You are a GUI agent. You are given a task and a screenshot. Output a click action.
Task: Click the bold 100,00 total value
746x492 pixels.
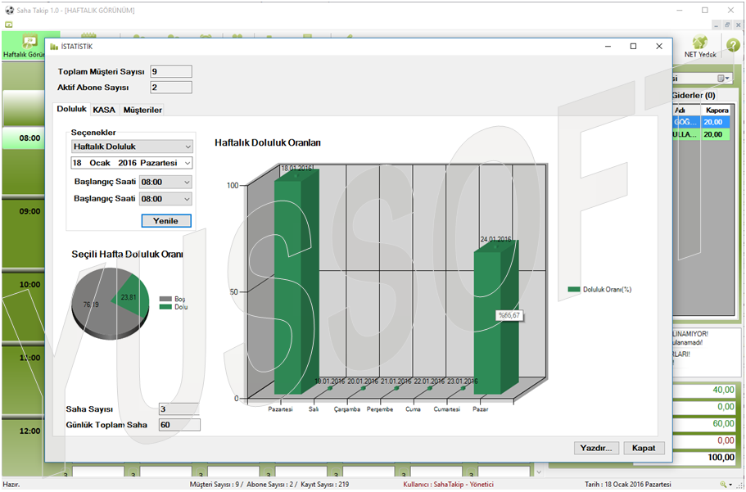click(x=721, y=458)
